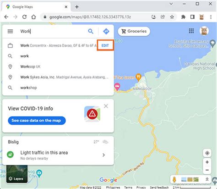Open the tab search dropdown arrow
The width and height of the screenshot is (217, 189).
pyautogui.click(x=171, y=4)
